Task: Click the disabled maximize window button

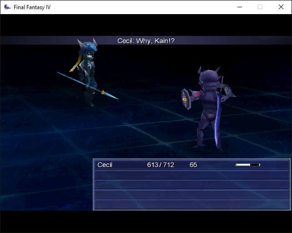Action: [260, 7]
